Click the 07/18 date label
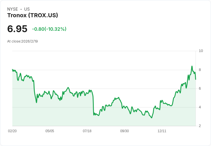Image resolution: width=211 pixels, height=146 pixels. [x=87, y=131]
